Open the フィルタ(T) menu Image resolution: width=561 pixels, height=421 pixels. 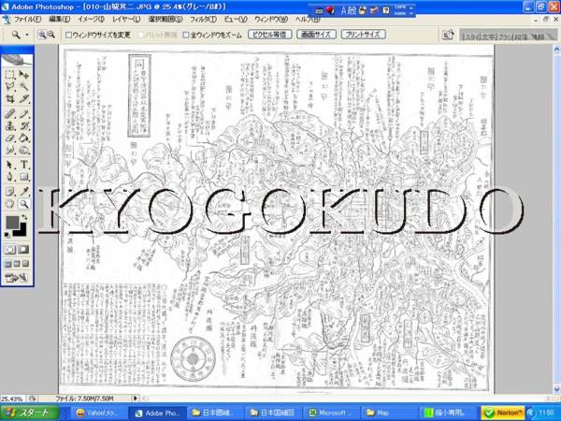click(x=203, y=20)
